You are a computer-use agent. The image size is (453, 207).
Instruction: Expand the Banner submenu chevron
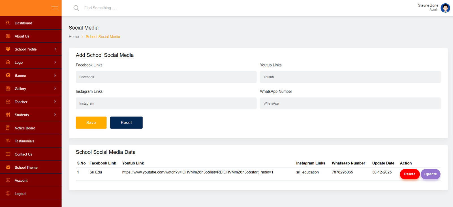(x=55, y=75)
